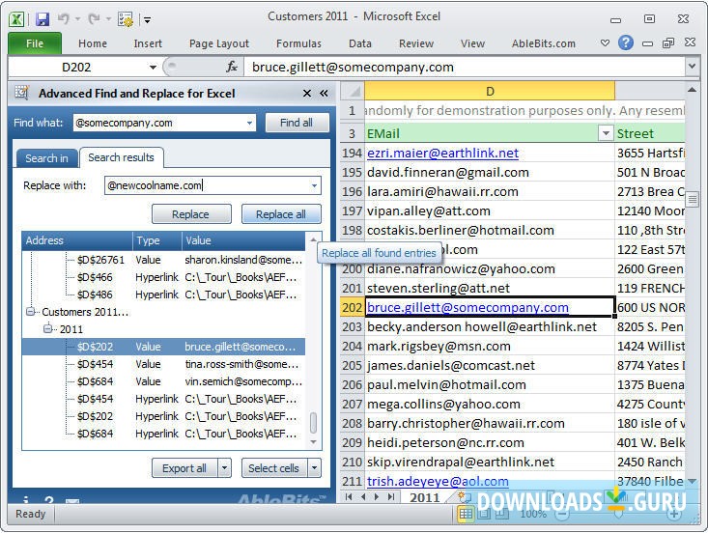Select result $D$454 Value tina.ross-smith
Image resolution: width=708 pixels, height=533 pixels.
click(164, 364)
